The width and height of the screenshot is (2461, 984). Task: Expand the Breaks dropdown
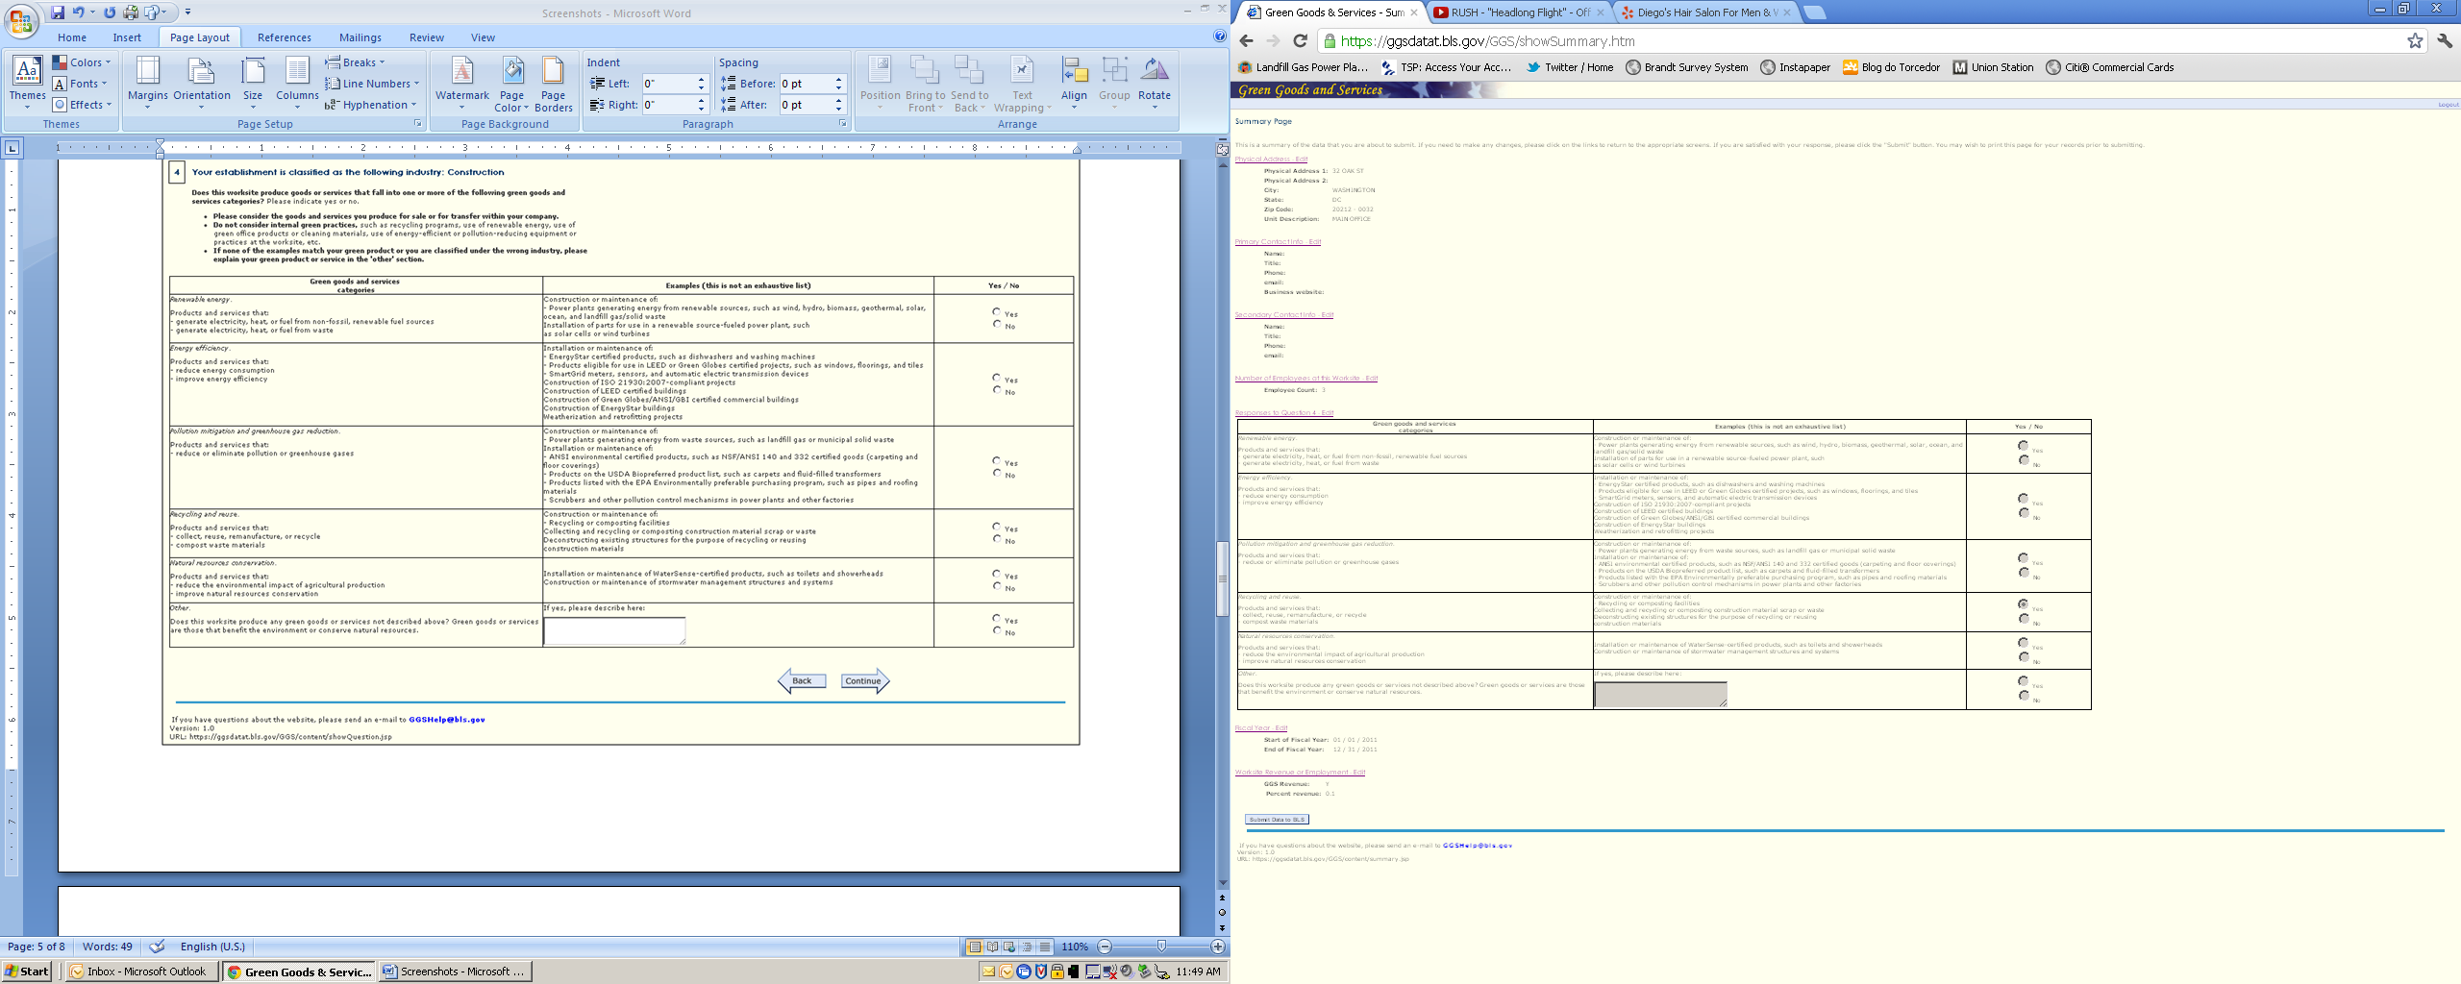[355, 62]
